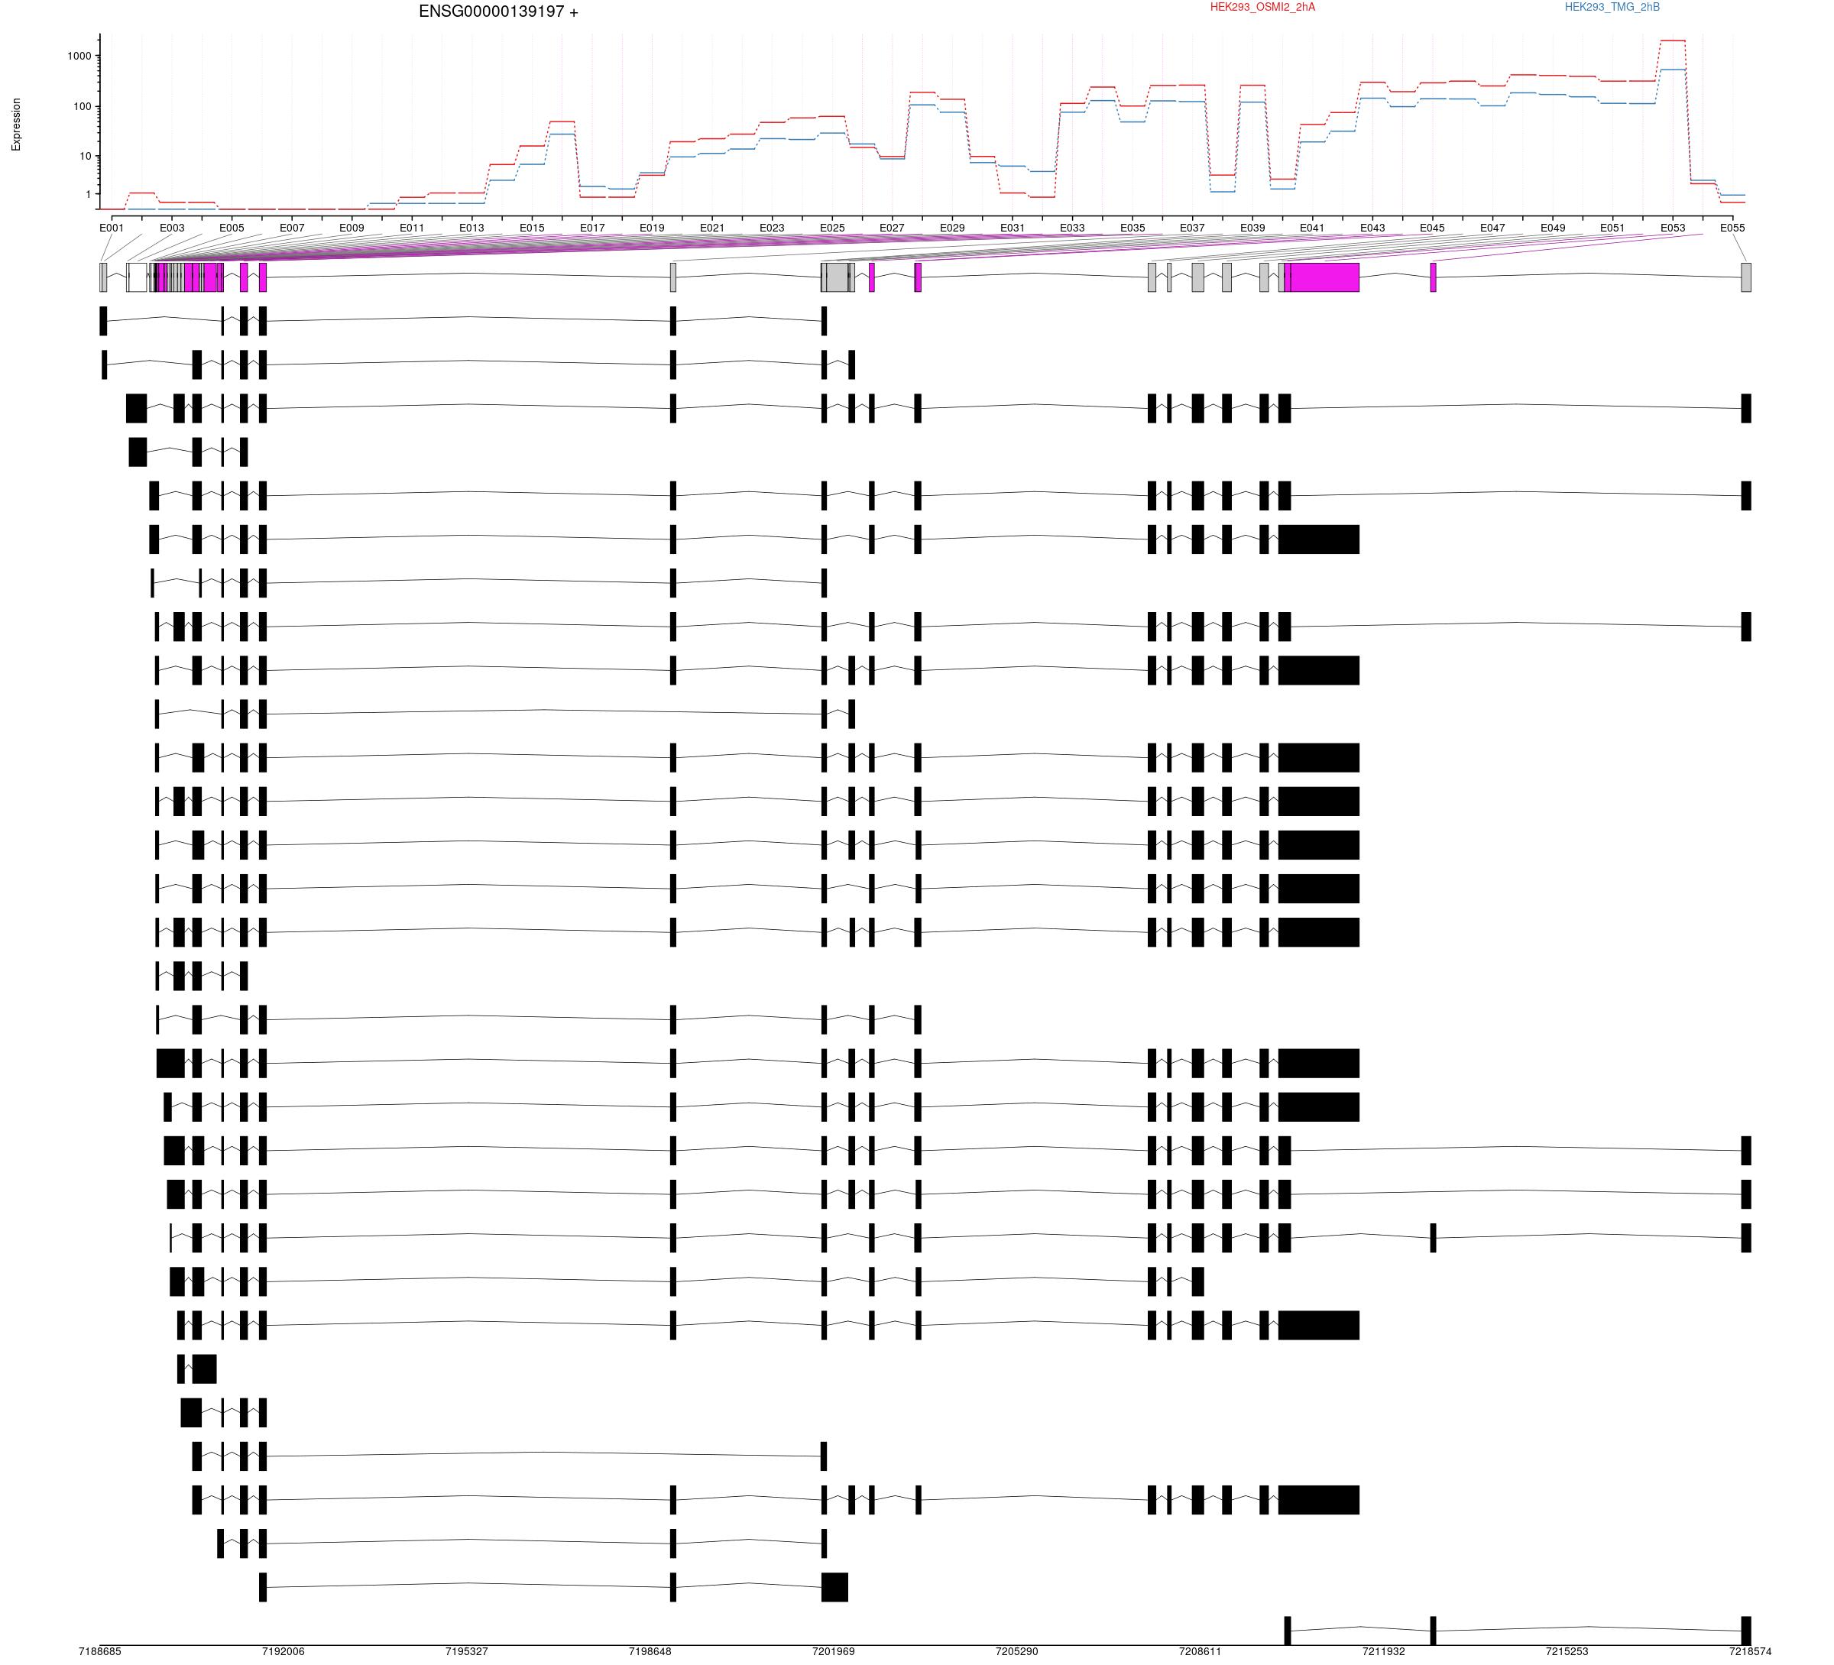Click y-axis tick value 100
The height and width of the screenshot is (1665, 1834).
tap(82, 106)
